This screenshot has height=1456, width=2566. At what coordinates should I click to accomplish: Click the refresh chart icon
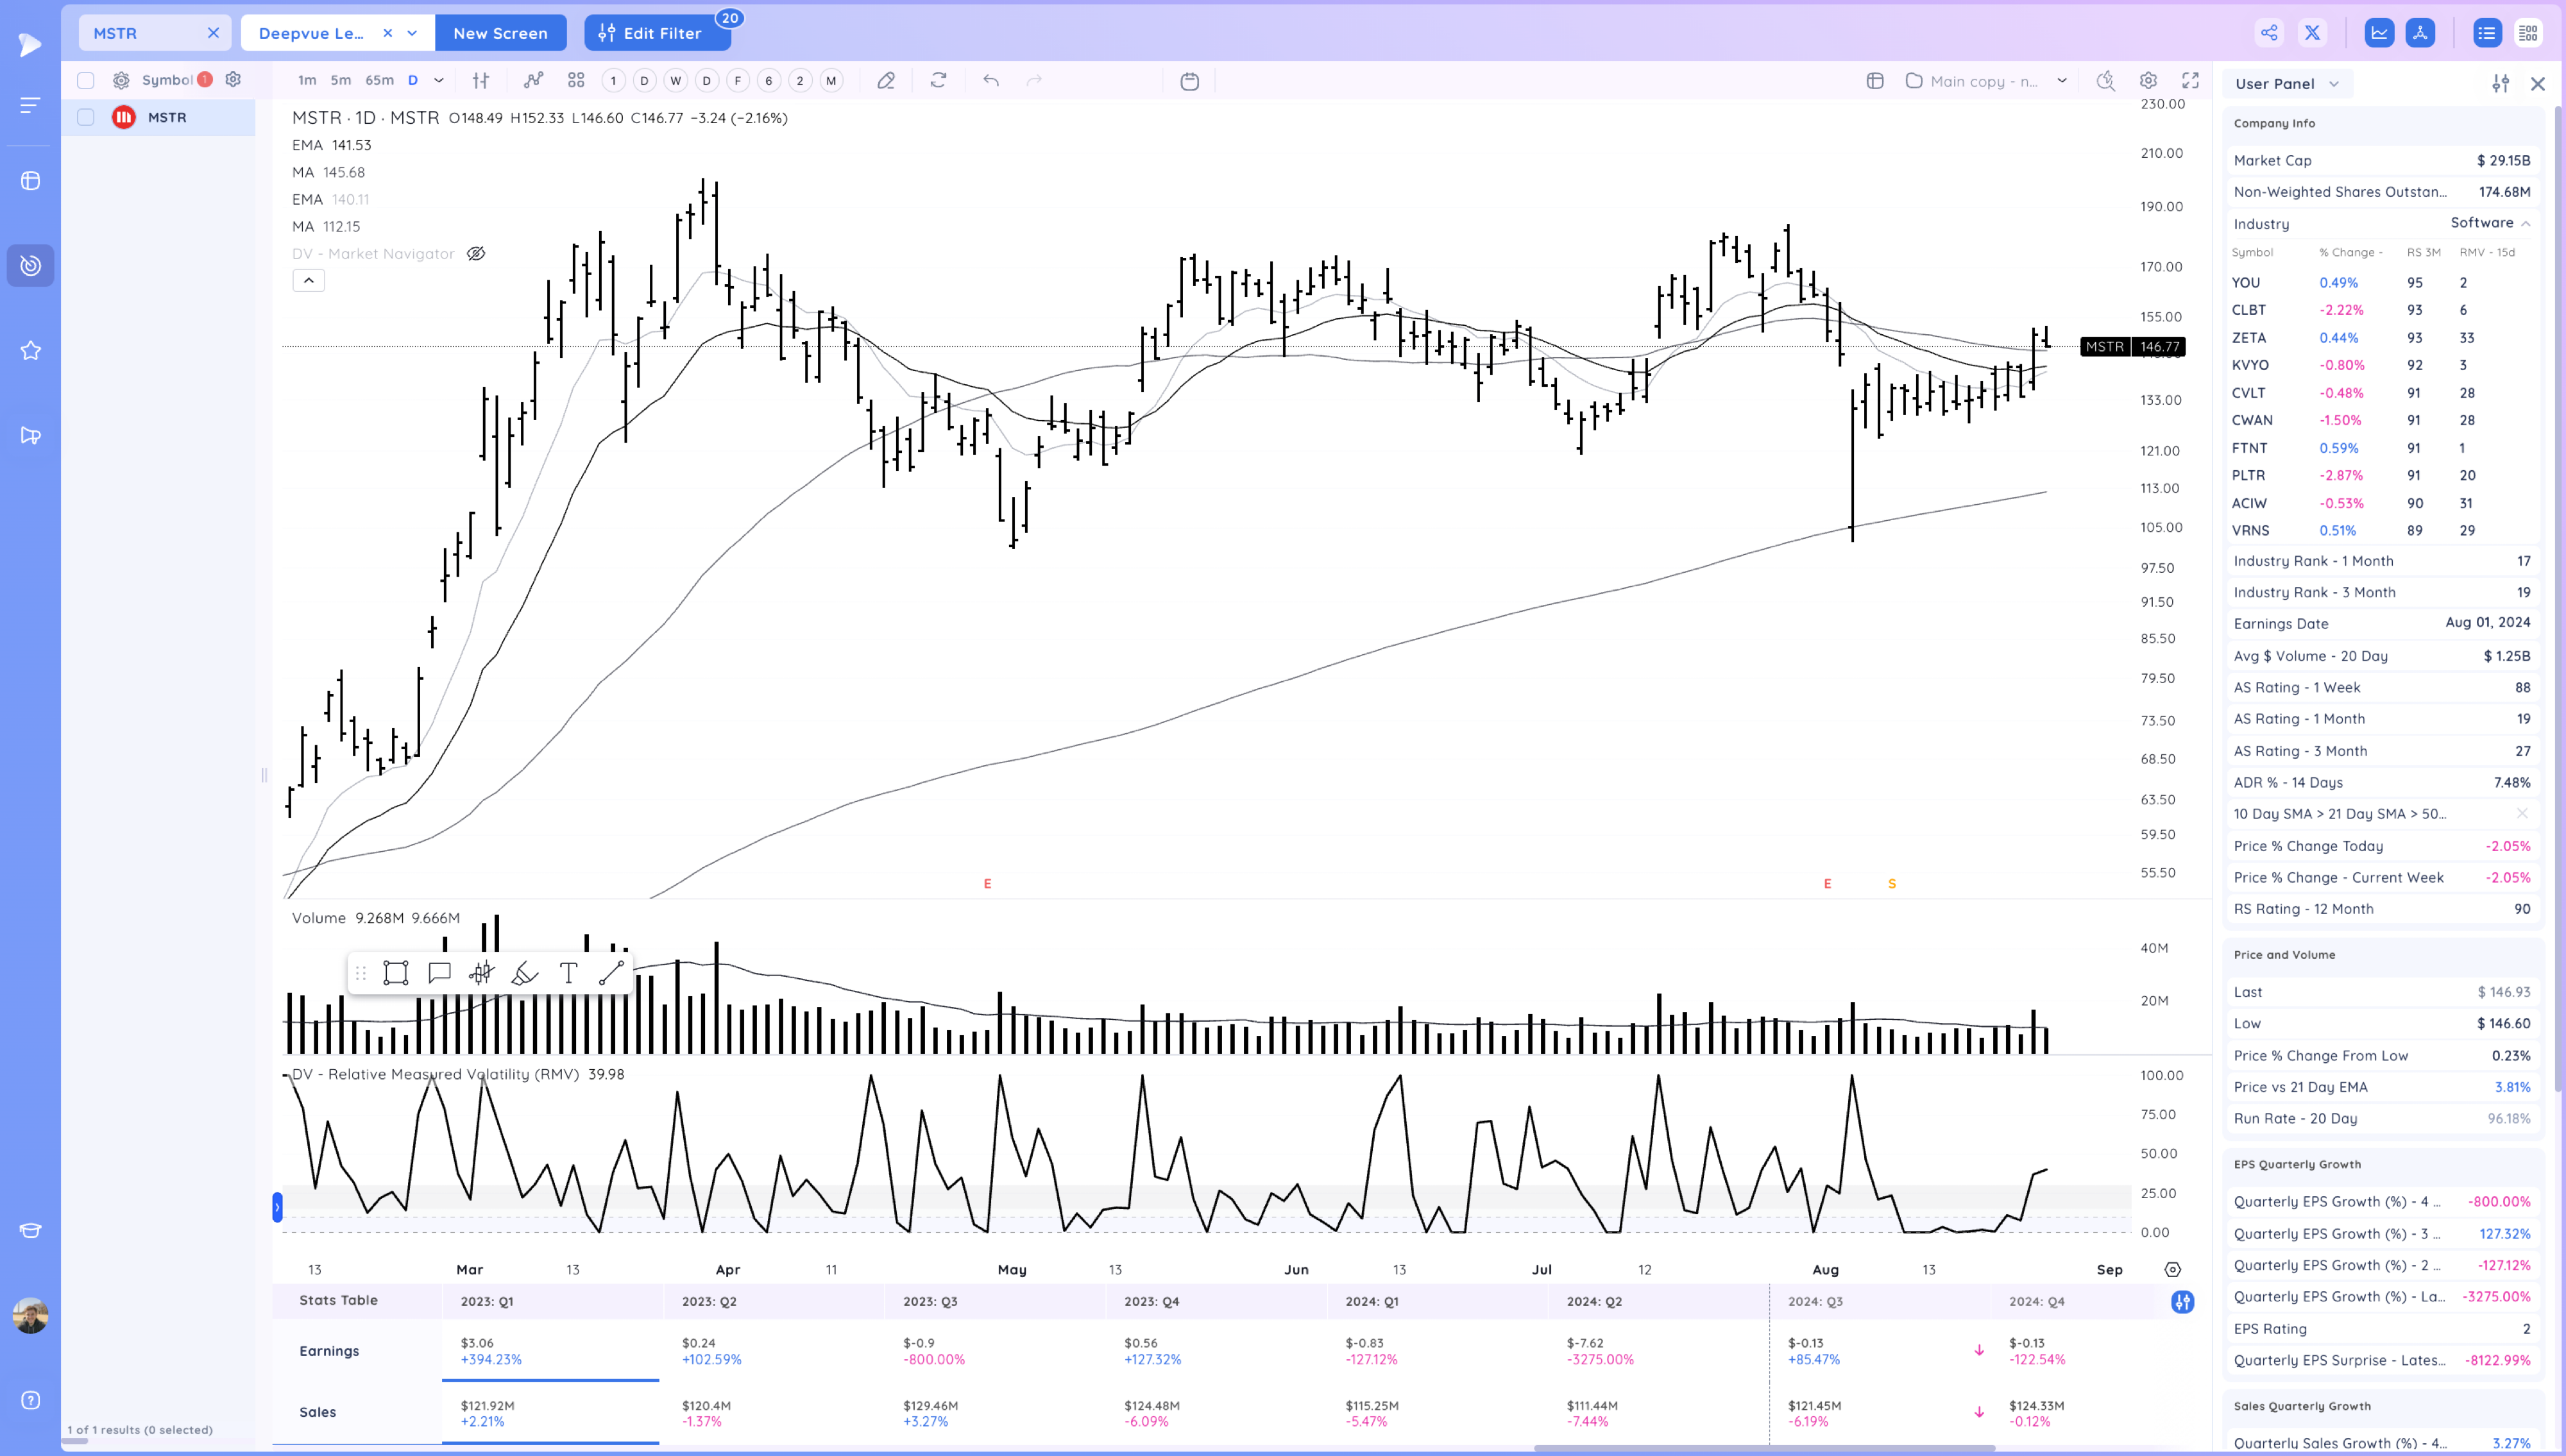tap(938, 80)
